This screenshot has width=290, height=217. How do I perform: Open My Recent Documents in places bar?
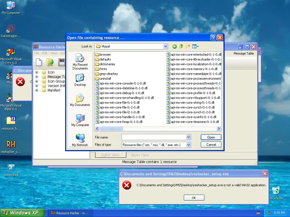coord(80,62)
